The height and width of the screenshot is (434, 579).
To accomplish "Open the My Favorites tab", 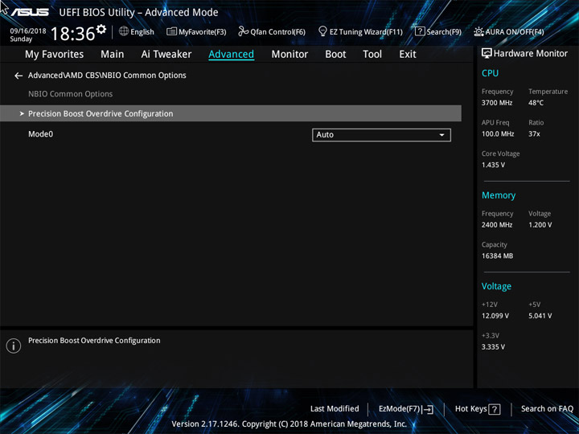I will (x=55, y=55).
